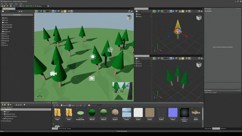Select the Skybox entity in hierarchy
This screenshot has height=136, width=242.
click(6, 29)
